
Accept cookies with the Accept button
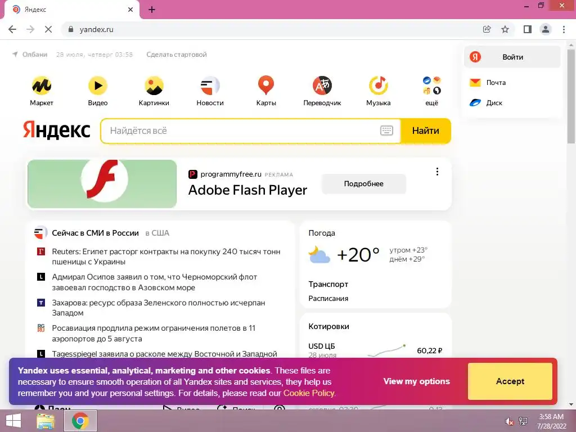click(x=510, y=381)
